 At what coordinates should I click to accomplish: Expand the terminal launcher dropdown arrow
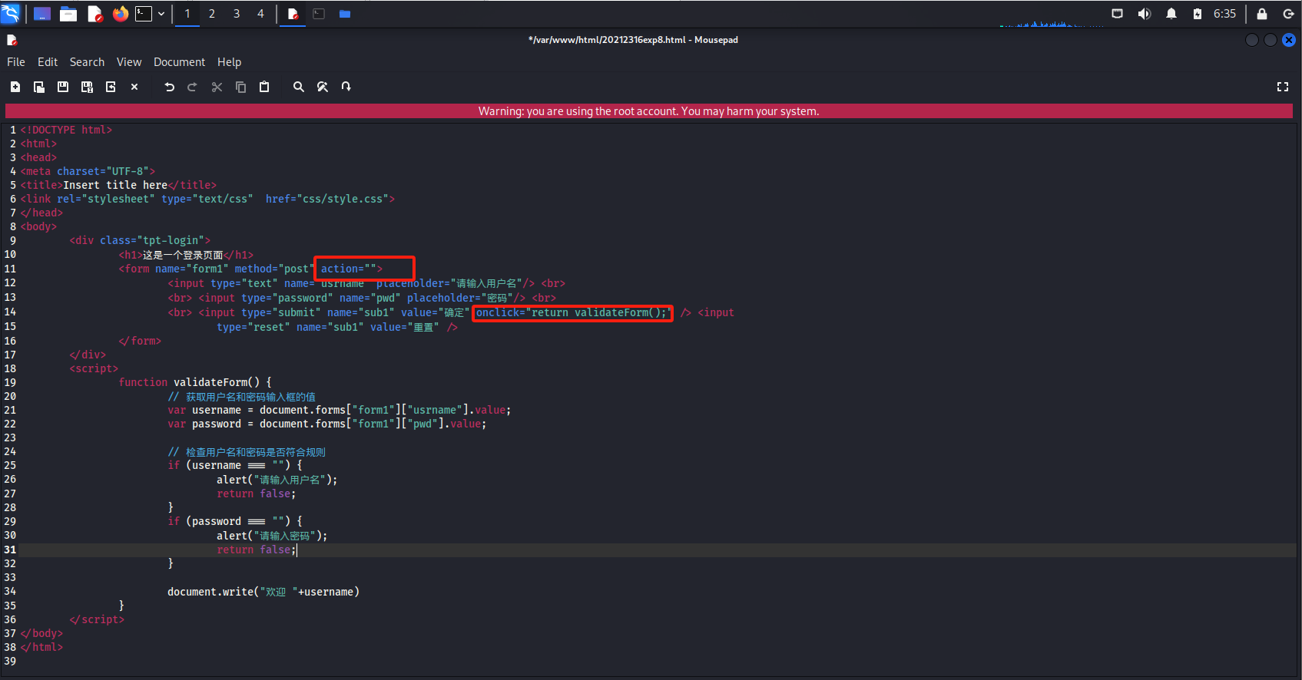161,14
